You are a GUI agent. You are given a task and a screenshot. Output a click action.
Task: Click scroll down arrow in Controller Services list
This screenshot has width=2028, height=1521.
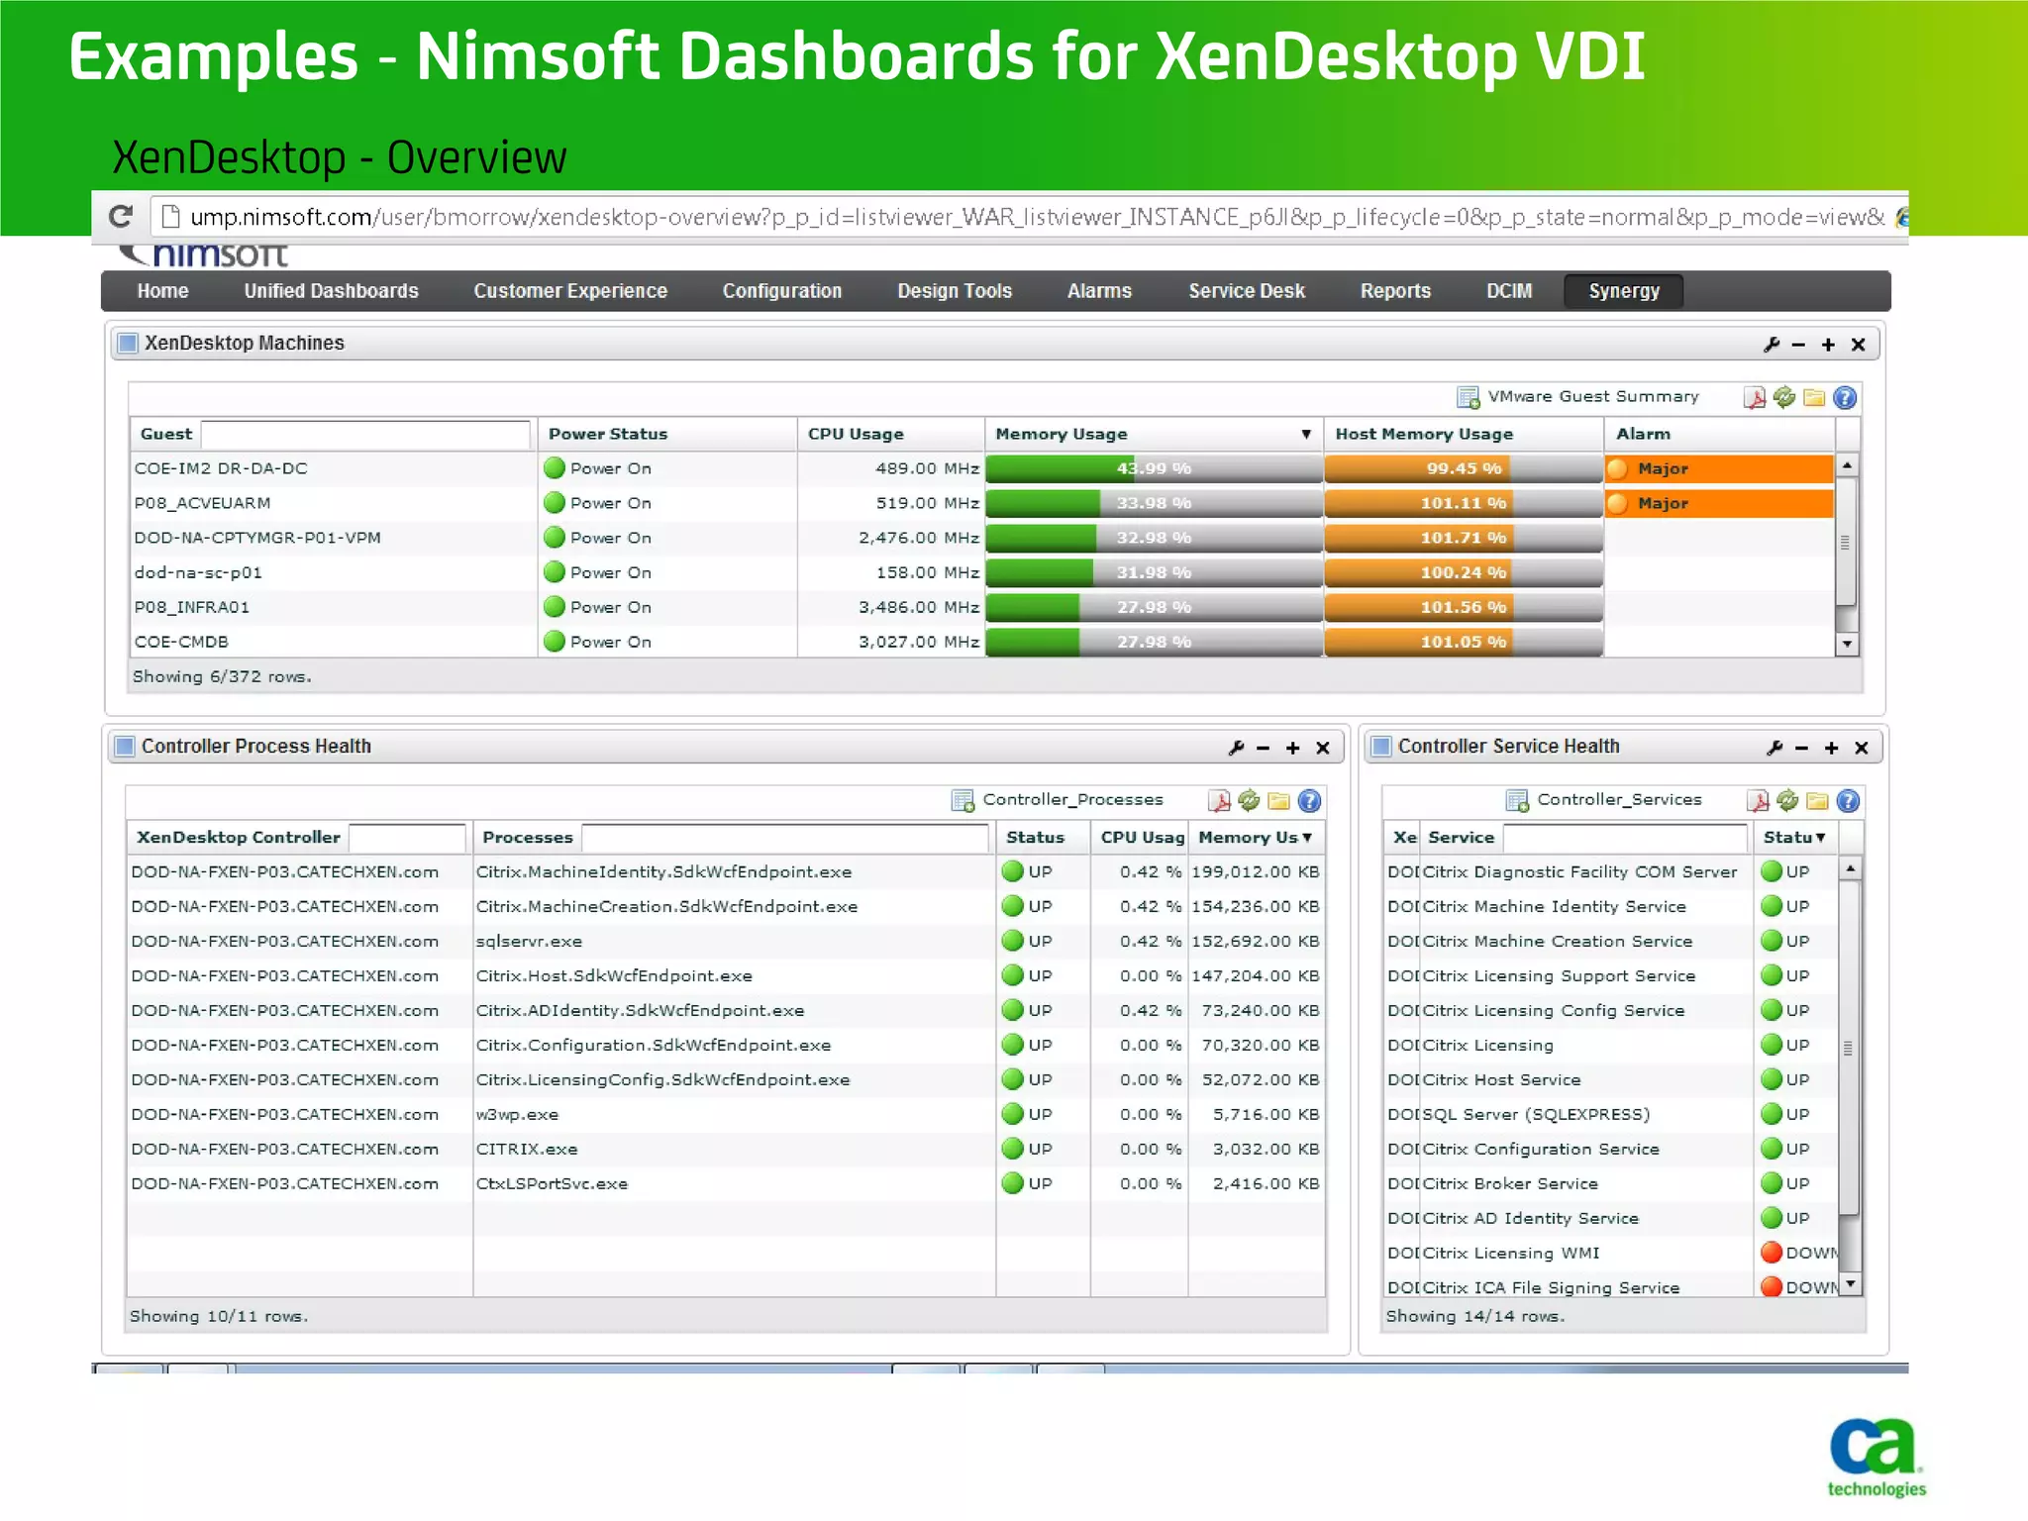point(1850,1284)
